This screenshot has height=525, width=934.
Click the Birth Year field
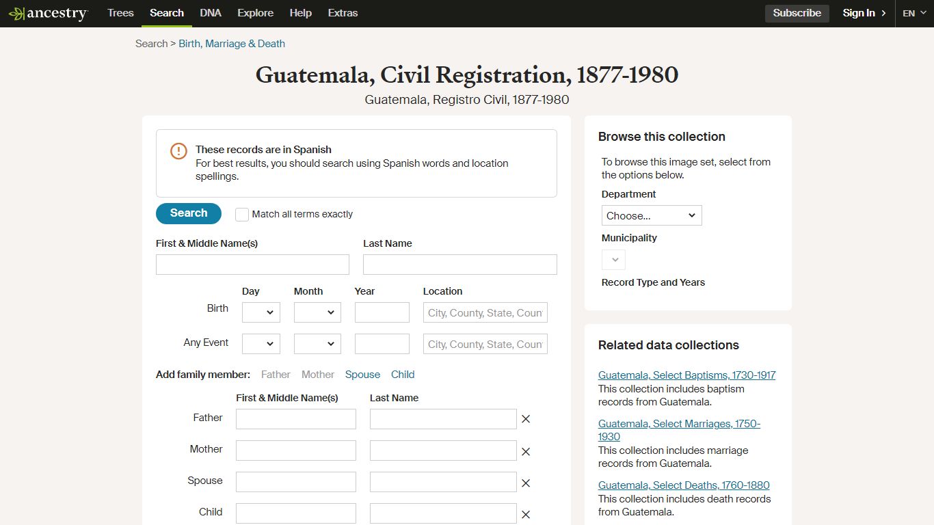382,312
